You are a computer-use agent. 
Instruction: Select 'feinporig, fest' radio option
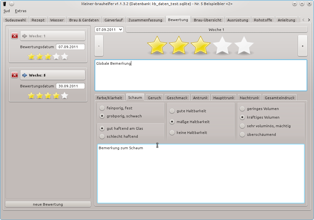point(102,108)
